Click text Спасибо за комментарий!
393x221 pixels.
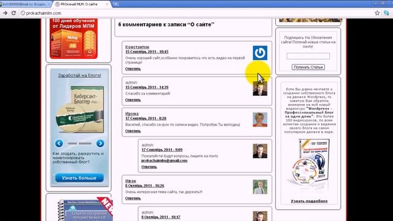147,93
